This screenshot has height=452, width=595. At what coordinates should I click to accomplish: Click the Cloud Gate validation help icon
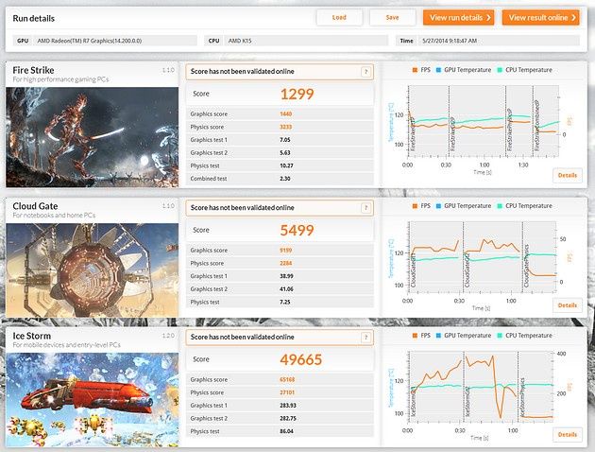tap(365, 208)
